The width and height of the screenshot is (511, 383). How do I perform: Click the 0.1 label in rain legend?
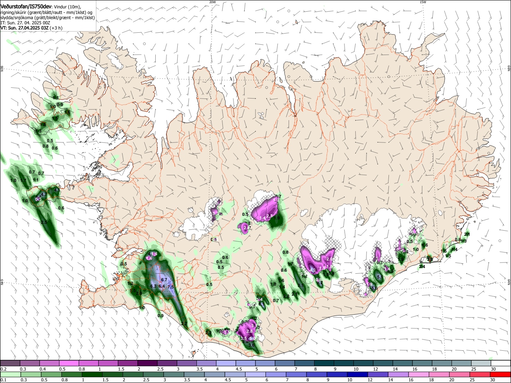(x=4, y=379)
